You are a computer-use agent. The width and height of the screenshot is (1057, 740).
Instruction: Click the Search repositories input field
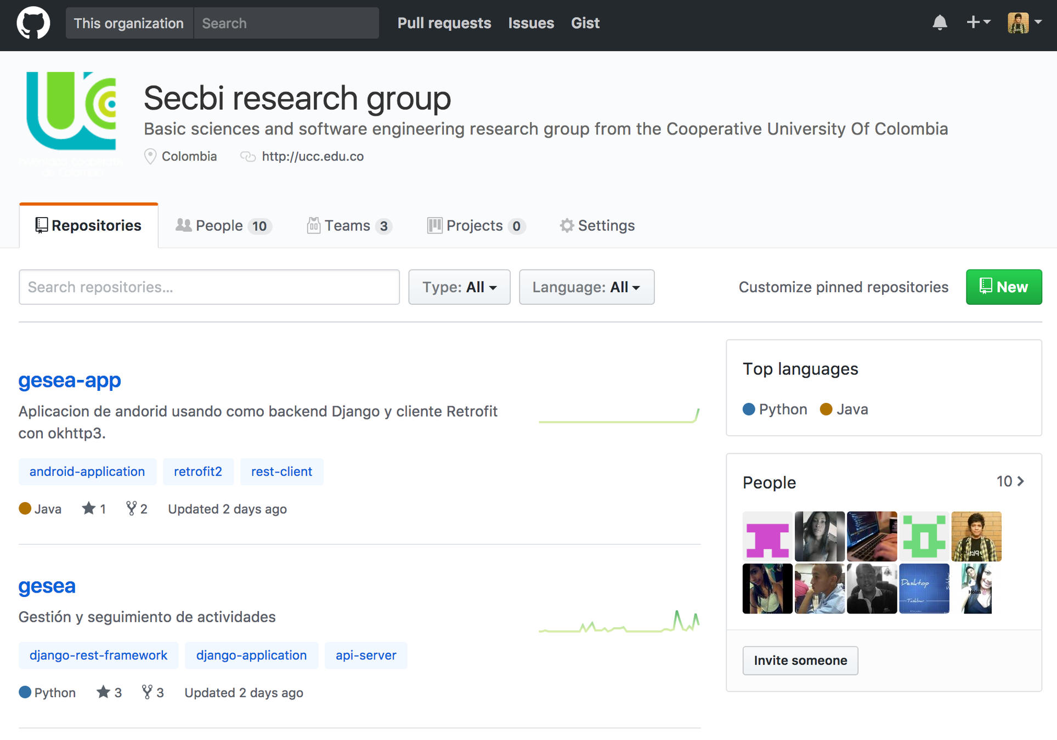click(x=209, y=287)
